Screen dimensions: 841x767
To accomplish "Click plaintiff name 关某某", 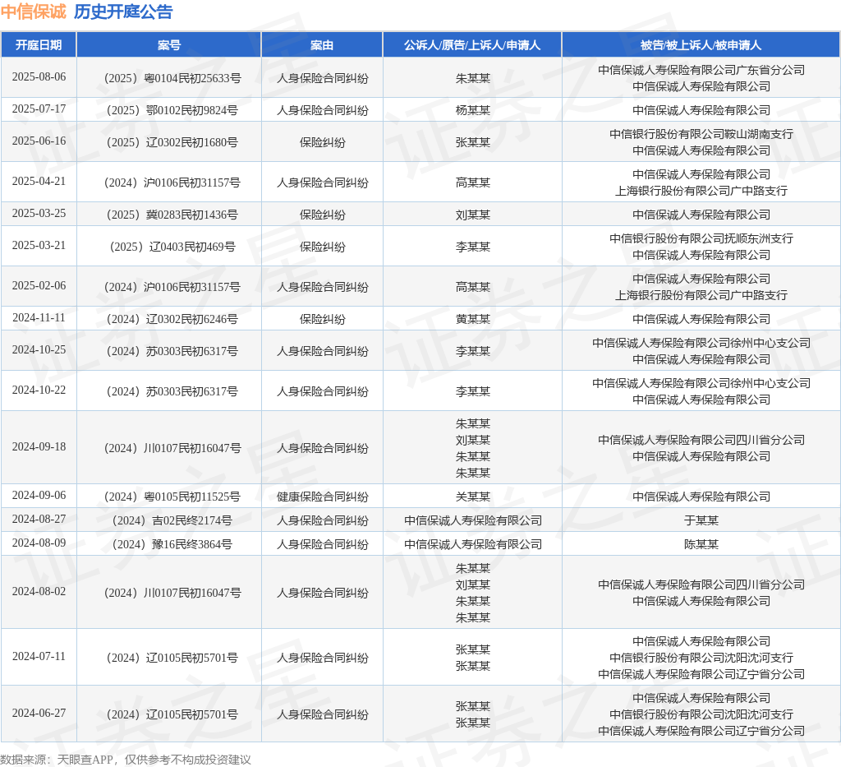I will click(472, 497).
